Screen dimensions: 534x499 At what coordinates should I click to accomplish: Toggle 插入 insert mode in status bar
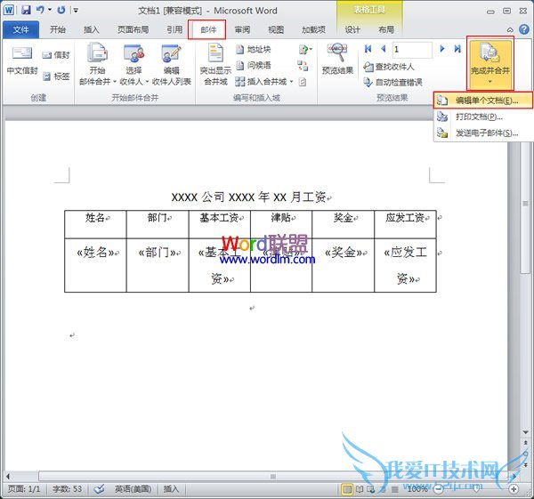pos(171,489)
